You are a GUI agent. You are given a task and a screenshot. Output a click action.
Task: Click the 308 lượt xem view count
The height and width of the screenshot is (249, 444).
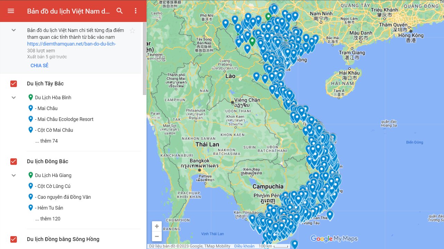tap(41, 50)
